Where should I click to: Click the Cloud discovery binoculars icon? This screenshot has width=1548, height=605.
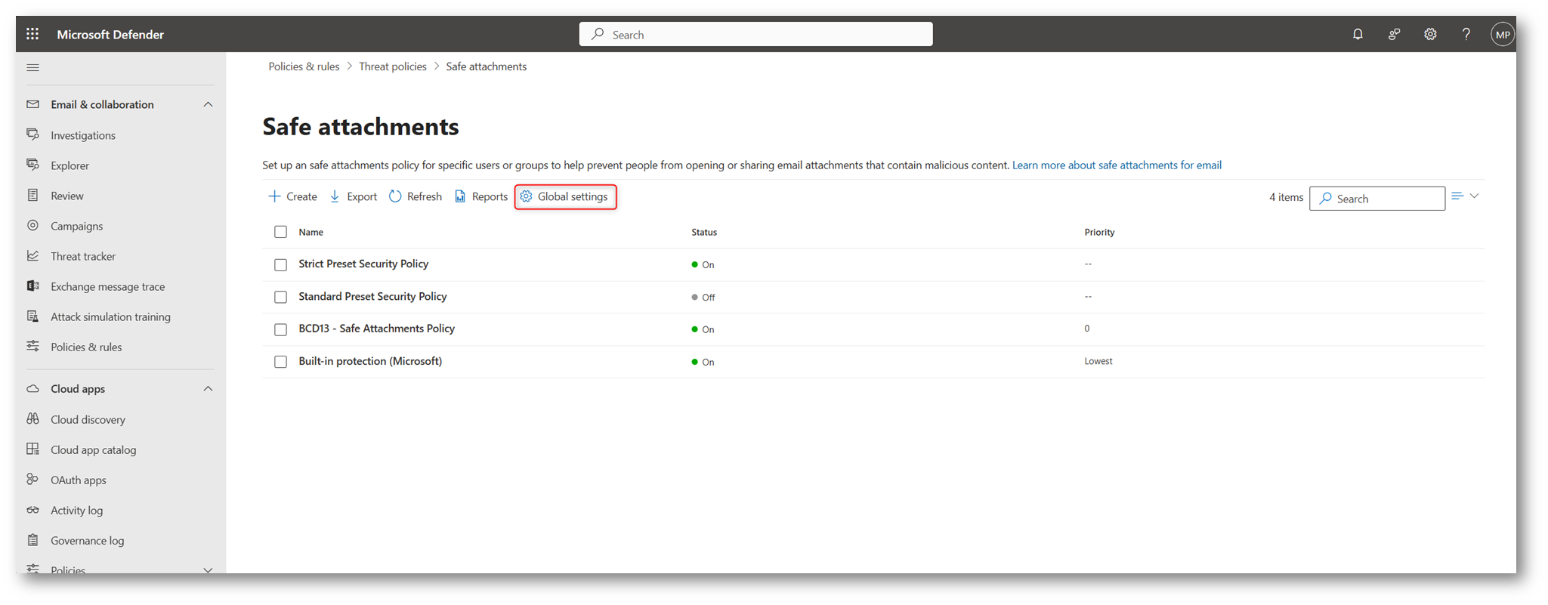tap(32, 418)
